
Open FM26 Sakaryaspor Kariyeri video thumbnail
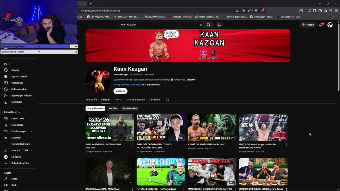[x=110, y=127]
